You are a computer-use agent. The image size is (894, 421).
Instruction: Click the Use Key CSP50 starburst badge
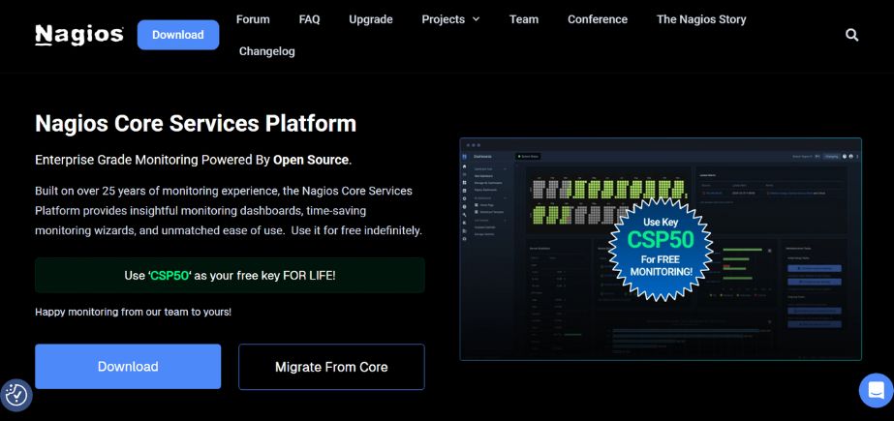661,249
